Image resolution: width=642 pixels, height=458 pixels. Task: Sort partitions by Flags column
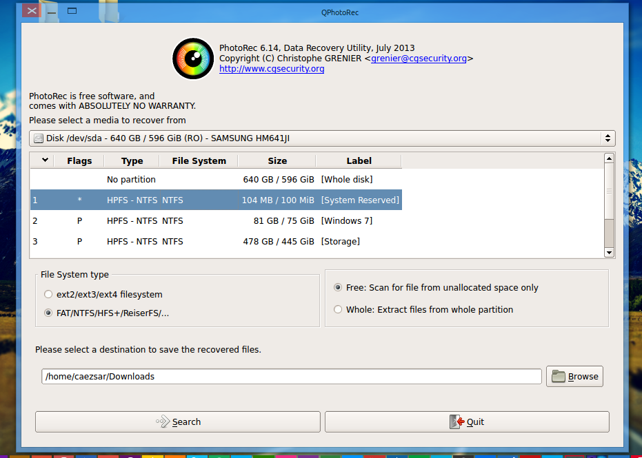(x=79, y=160)
